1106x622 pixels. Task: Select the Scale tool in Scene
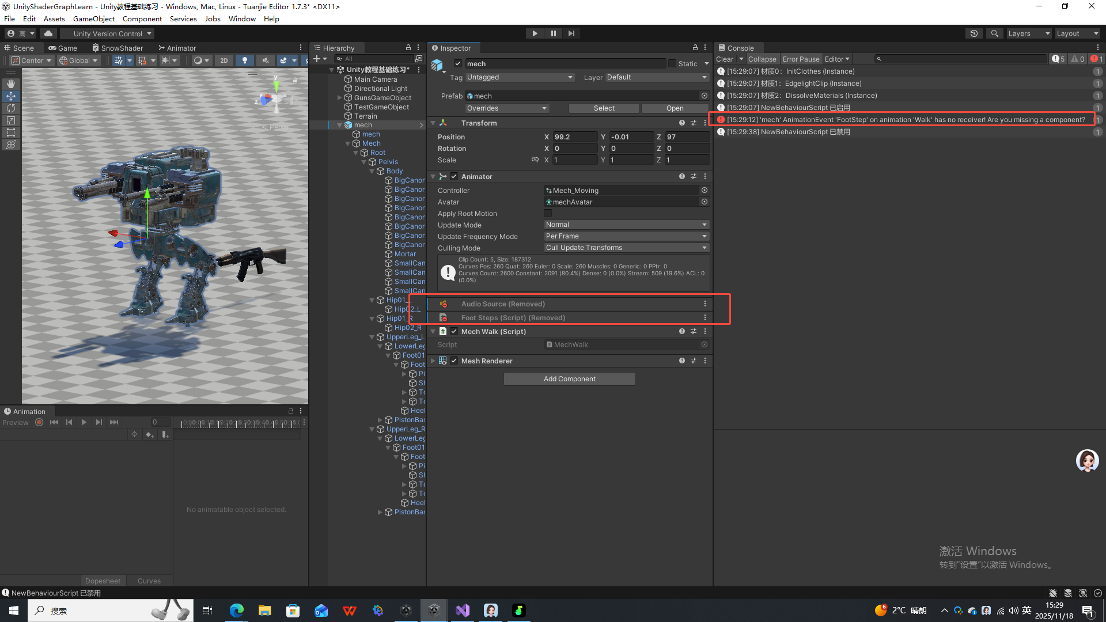pos(11,120)
